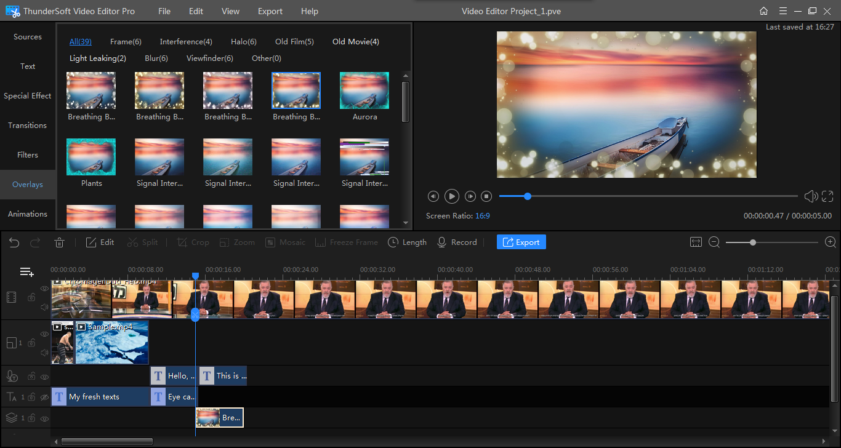Mute the main video track audio
Viewport: 841px width, 448px height.
pyautogui.click(x=44, y=306)
